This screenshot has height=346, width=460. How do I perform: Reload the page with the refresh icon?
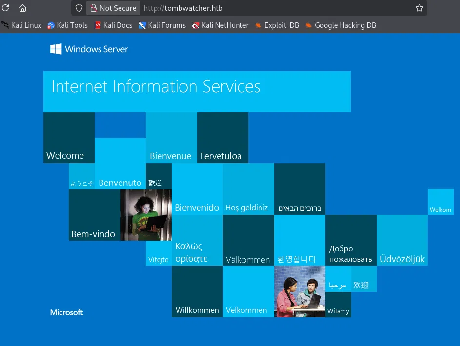pos(5,8)
